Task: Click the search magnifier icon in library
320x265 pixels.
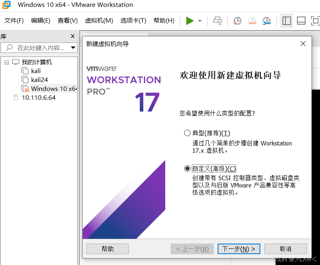Action: [9, 48]
